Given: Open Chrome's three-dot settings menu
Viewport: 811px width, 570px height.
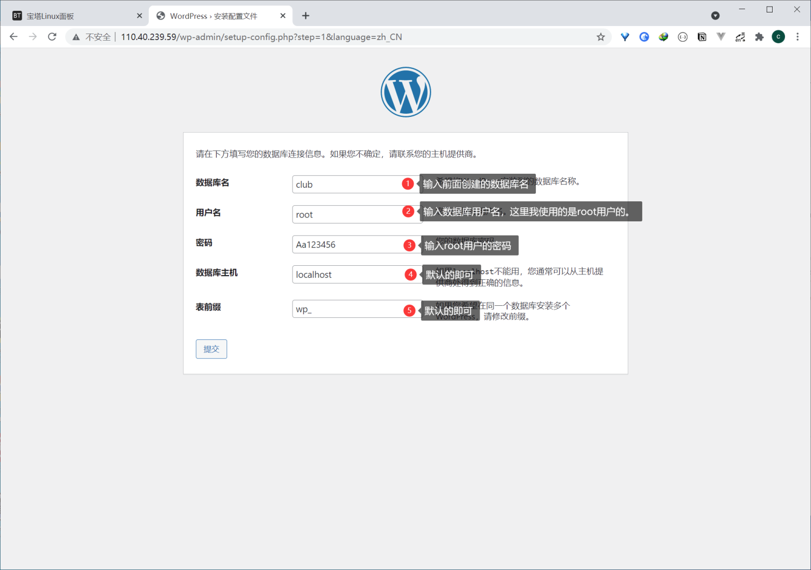Looking at the screenshot, I should tap(798, 37).
